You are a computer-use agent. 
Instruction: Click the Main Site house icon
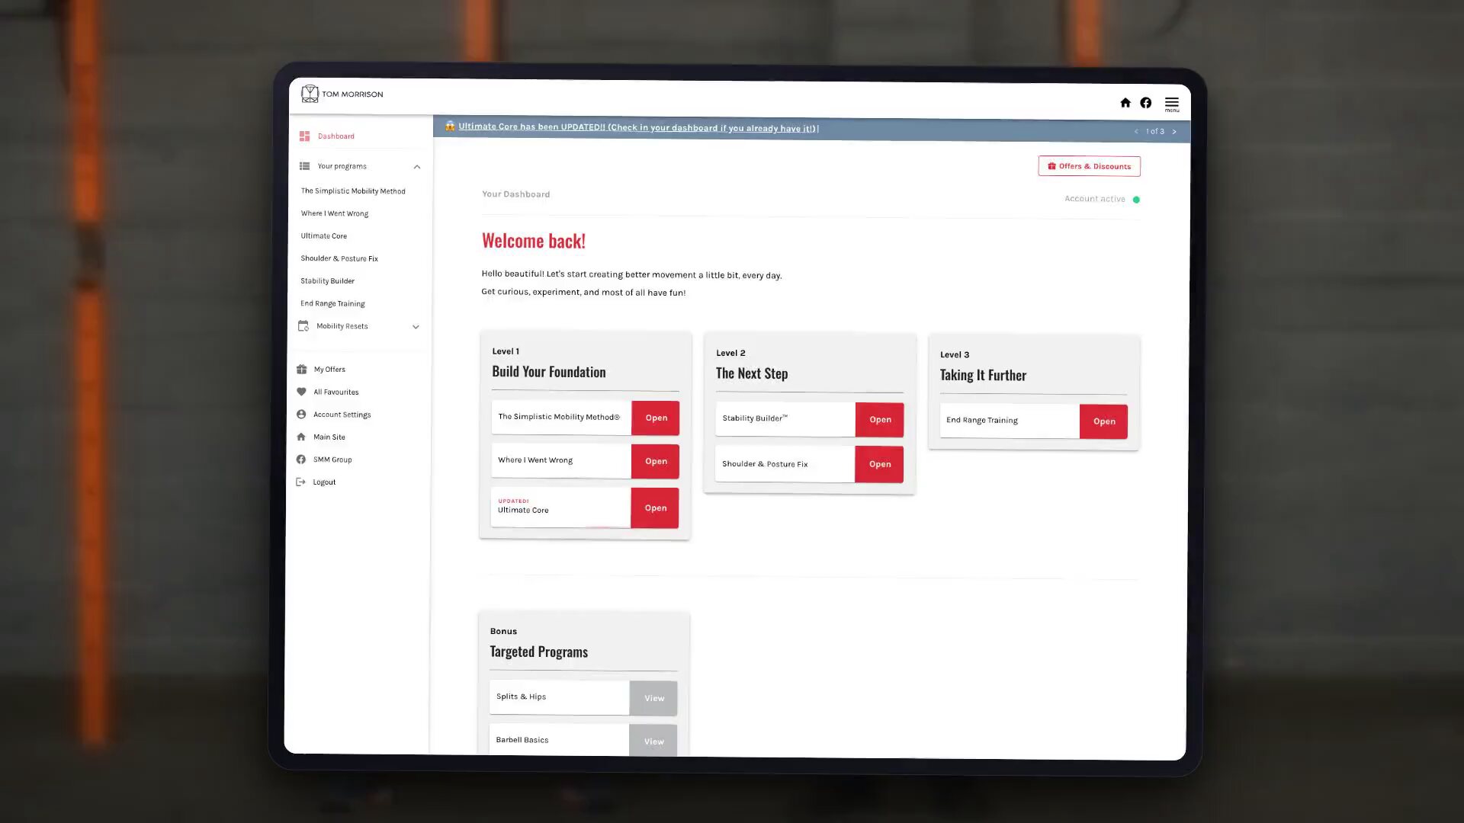pyautogui.click(x=300, y=437)
